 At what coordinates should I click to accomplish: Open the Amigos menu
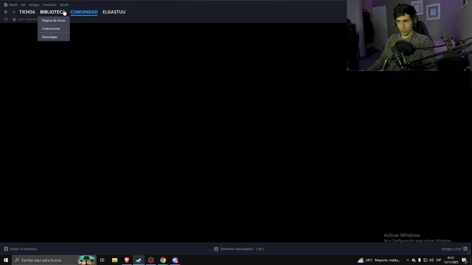pyautogui.click(x=34, y=5)
